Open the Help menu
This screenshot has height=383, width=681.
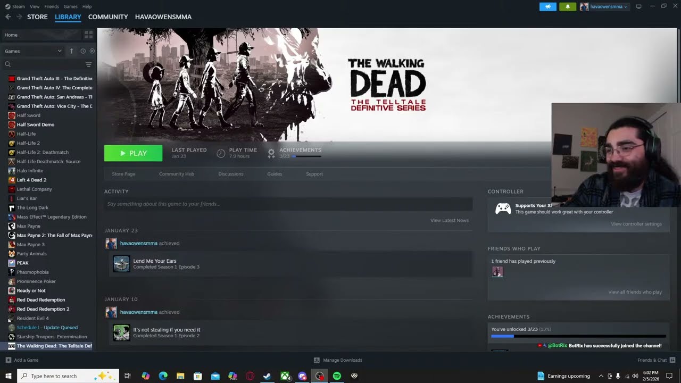click(87, 6)
